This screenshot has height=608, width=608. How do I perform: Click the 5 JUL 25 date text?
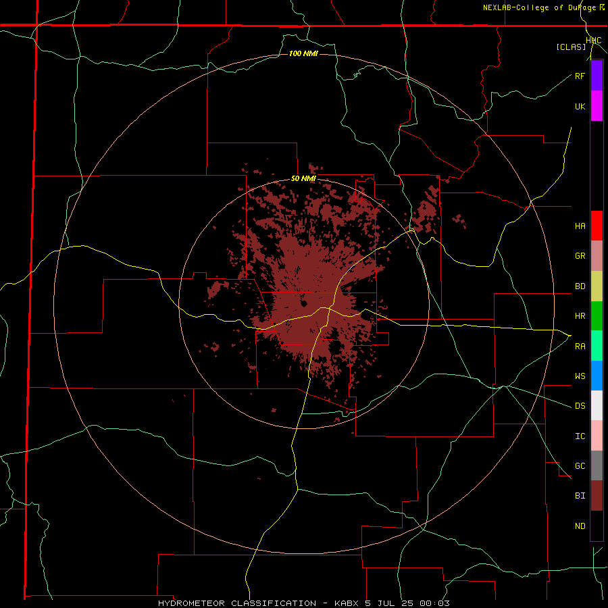pos(390,603)
